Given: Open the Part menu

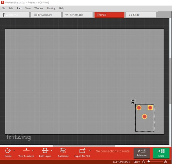Looking at the screenshot, I should tap(19, 8).
